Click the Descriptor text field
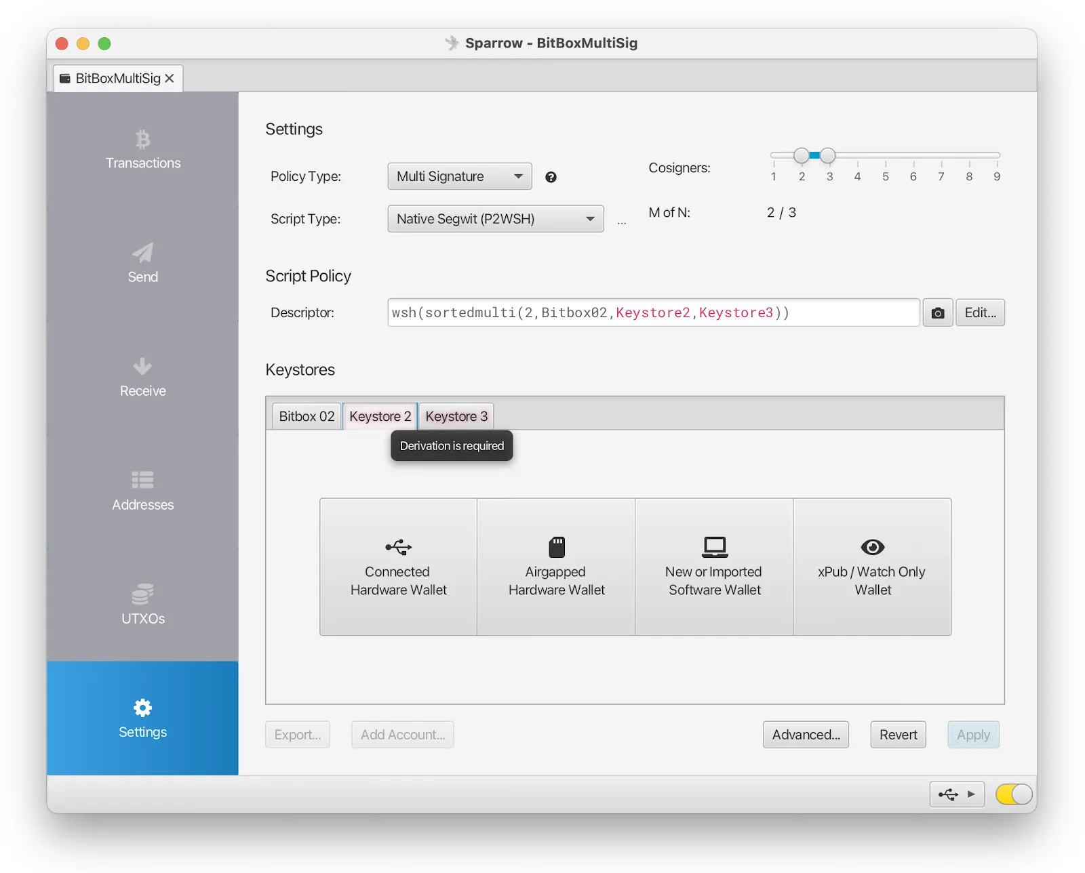This screenshot has height=873, width=1085. click(x=654, y=312)
